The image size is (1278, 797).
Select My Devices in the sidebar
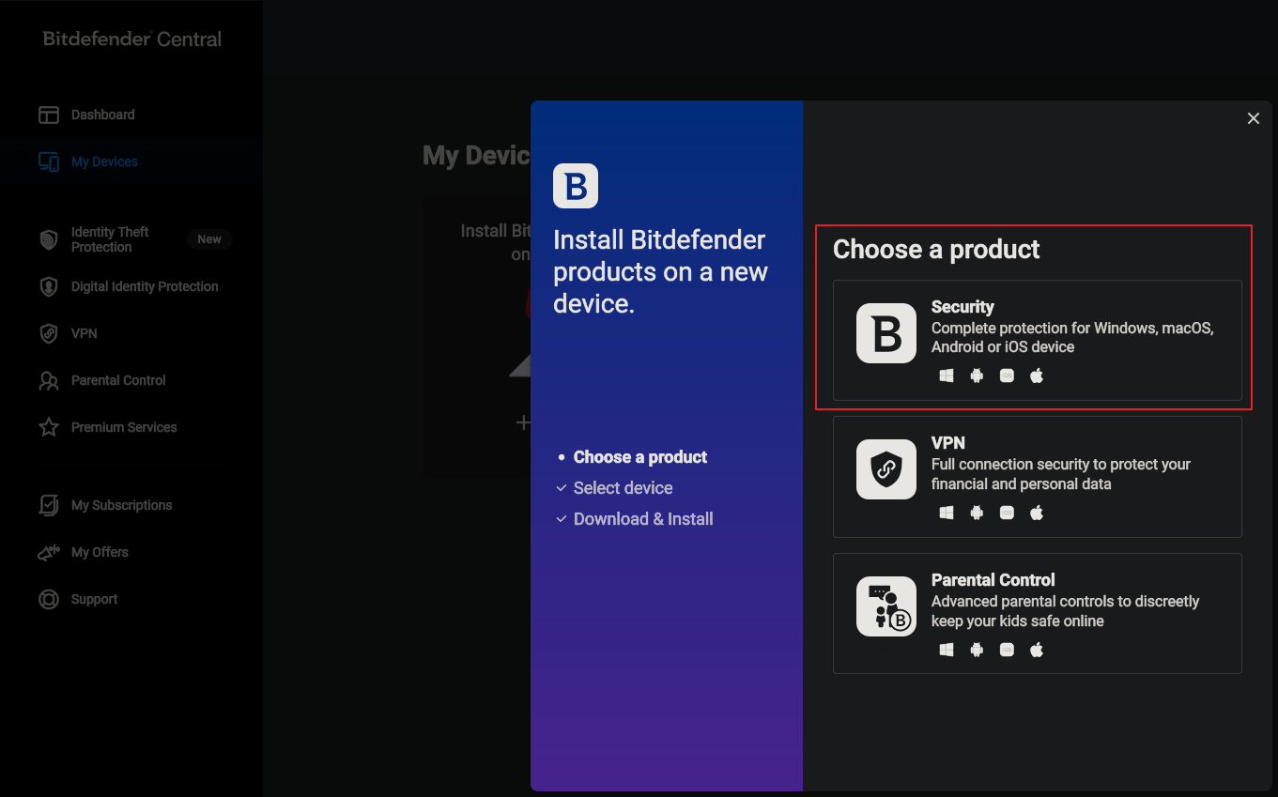(x=104, y=161)
